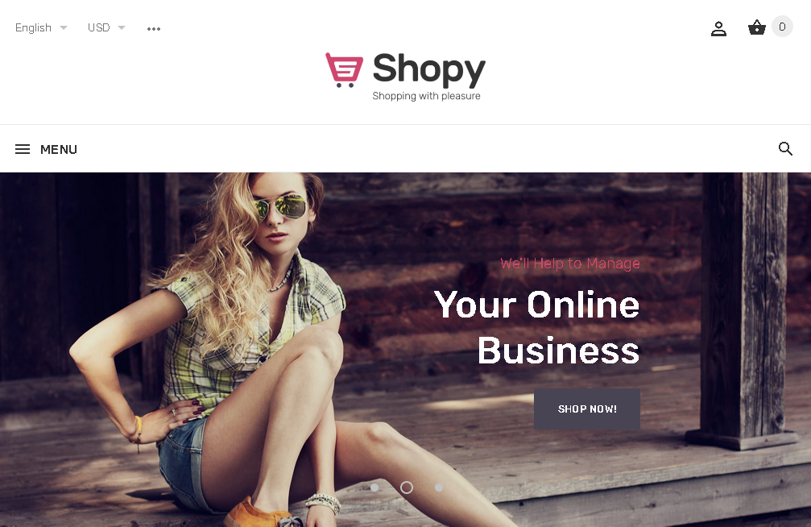811x527 pixels.
Task: Open the user account icon
Action: click(x=718, y=28)
